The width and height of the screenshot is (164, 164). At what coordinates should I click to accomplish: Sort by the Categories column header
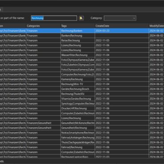pos(43,26)
